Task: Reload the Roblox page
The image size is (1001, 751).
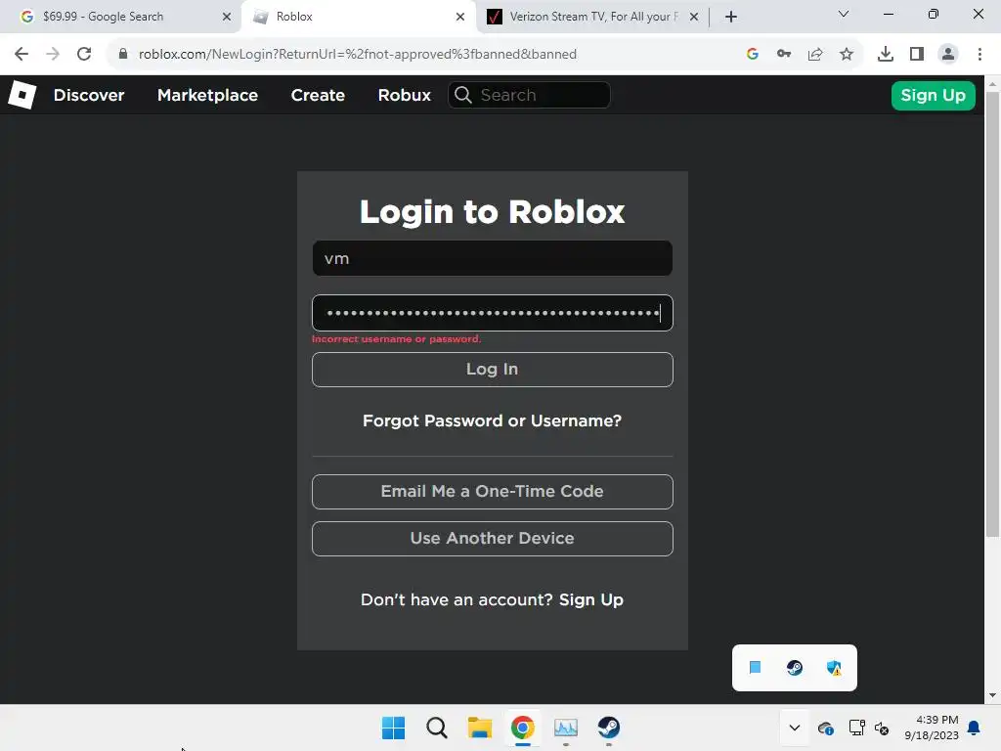Action: [84, 54]
